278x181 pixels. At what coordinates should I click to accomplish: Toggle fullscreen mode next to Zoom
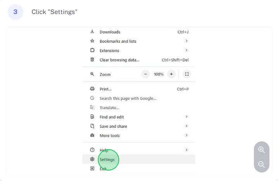click(x=187, y=74)
